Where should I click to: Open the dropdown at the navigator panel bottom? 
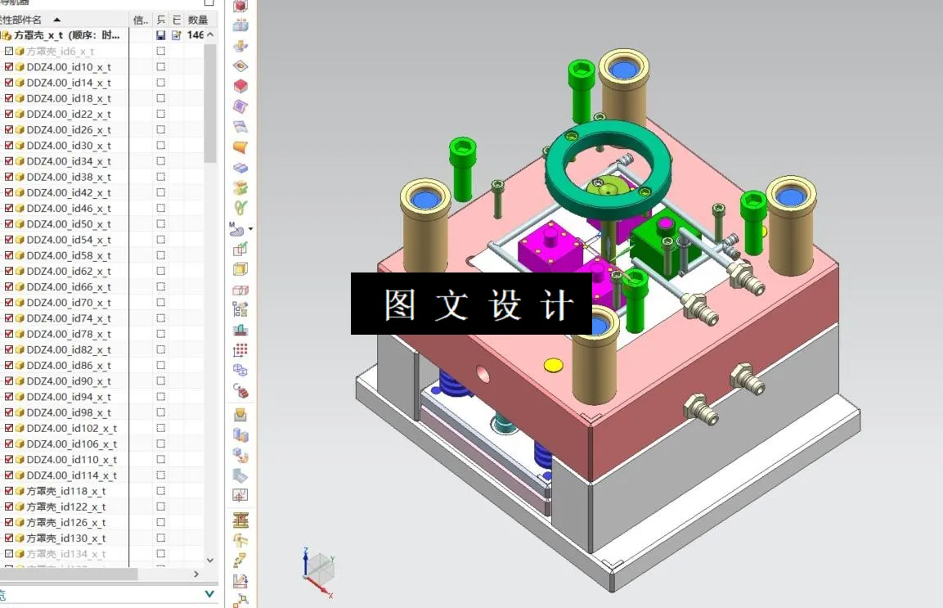point(209,593)
